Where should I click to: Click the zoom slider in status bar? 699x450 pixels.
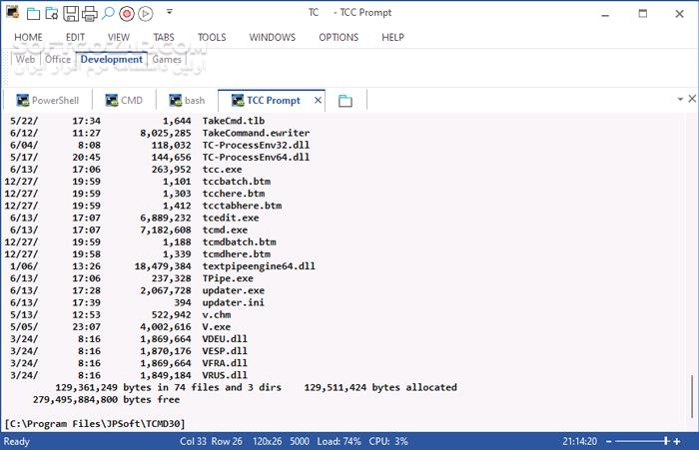pos(642,441)
